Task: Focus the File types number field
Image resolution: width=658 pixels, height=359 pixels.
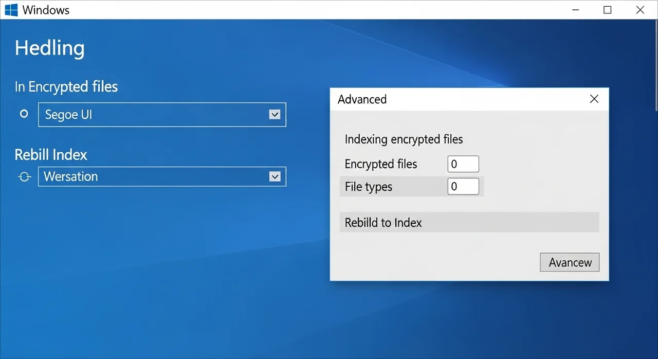Action: 463,186
